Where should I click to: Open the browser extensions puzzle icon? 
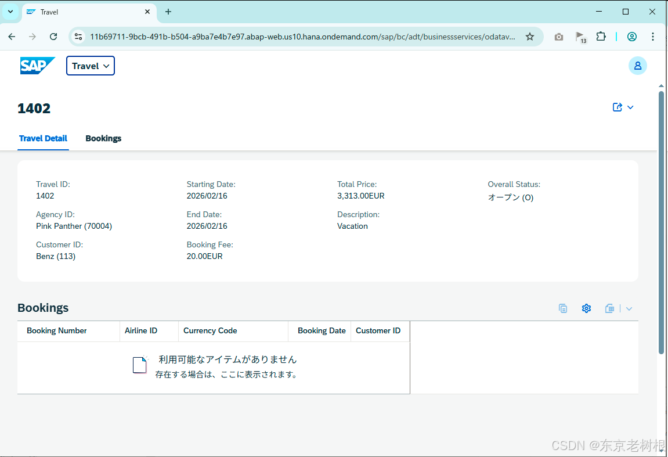point(601,37)
